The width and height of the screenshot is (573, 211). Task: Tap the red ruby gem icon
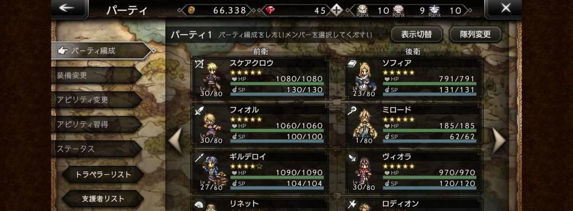click(x=270, y=11)
